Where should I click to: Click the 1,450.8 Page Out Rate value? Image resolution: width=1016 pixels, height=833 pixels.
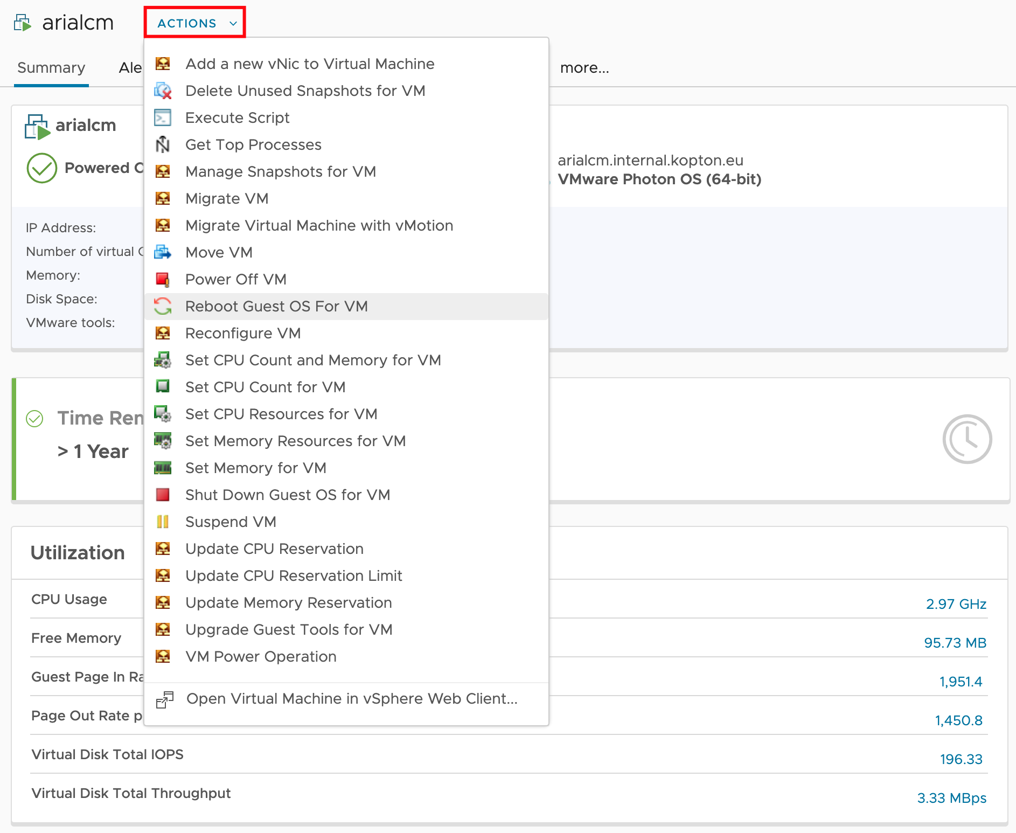(x=959, y=720)
